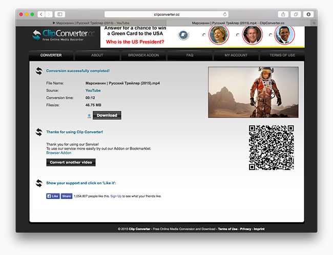Show all tabs icon in Safari toolbar
Image resolution: width=333 pixels, height=255 pixels.
296,14
